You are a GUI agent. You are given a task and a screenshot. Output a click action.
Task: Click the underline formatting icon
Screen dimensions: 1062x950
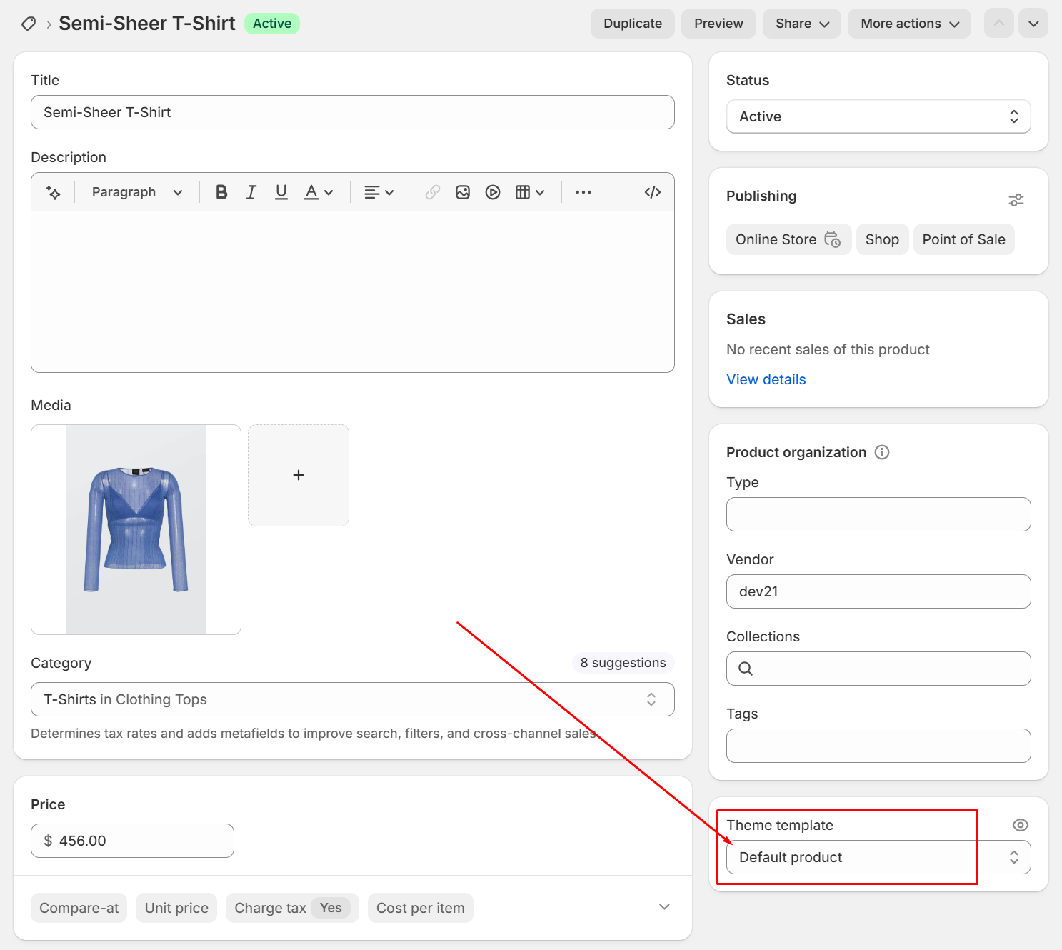point(281,192)
